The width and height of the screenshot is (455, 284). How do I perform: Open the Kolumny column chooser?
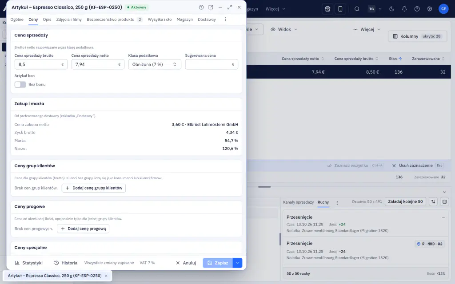tap(417, 36)
